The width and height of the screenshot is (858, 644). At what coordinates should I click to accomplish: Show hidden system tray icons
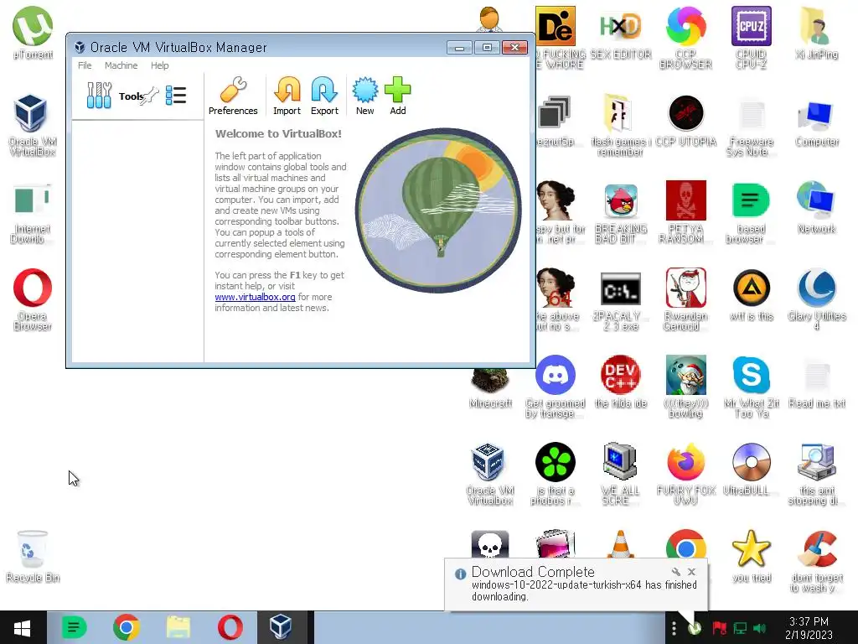click(675, 628)
